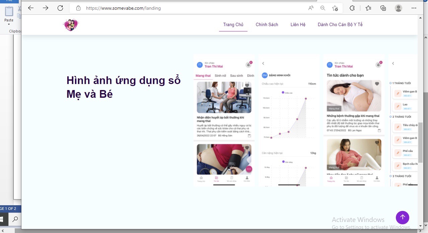This screenshot has height=233, width=428.
Task: Click the back chevron in growth chart screenshot
Action: (x=263, y=63)
